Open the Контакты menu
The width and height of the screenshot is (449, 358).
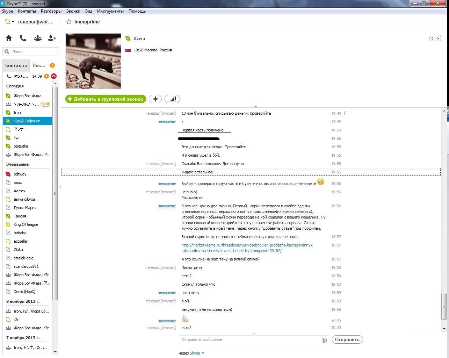27,11
